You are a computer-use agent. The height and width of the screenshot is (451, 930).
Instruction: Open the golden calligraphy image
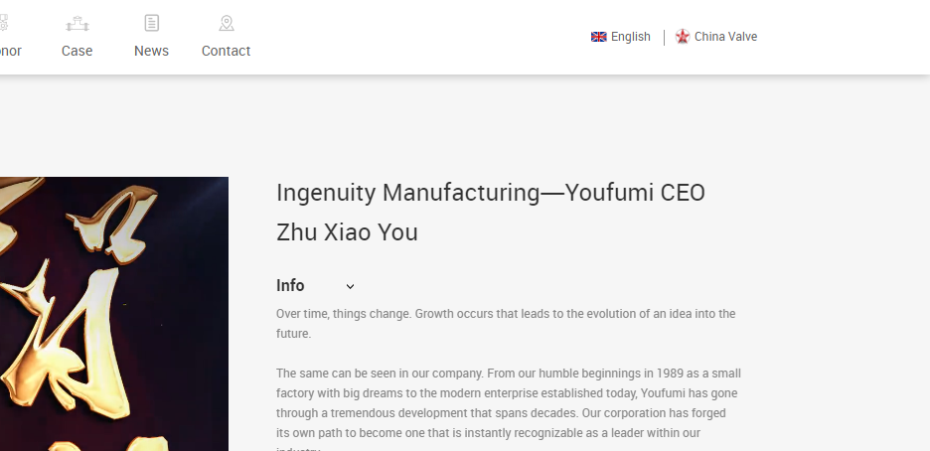coord(114,314)
